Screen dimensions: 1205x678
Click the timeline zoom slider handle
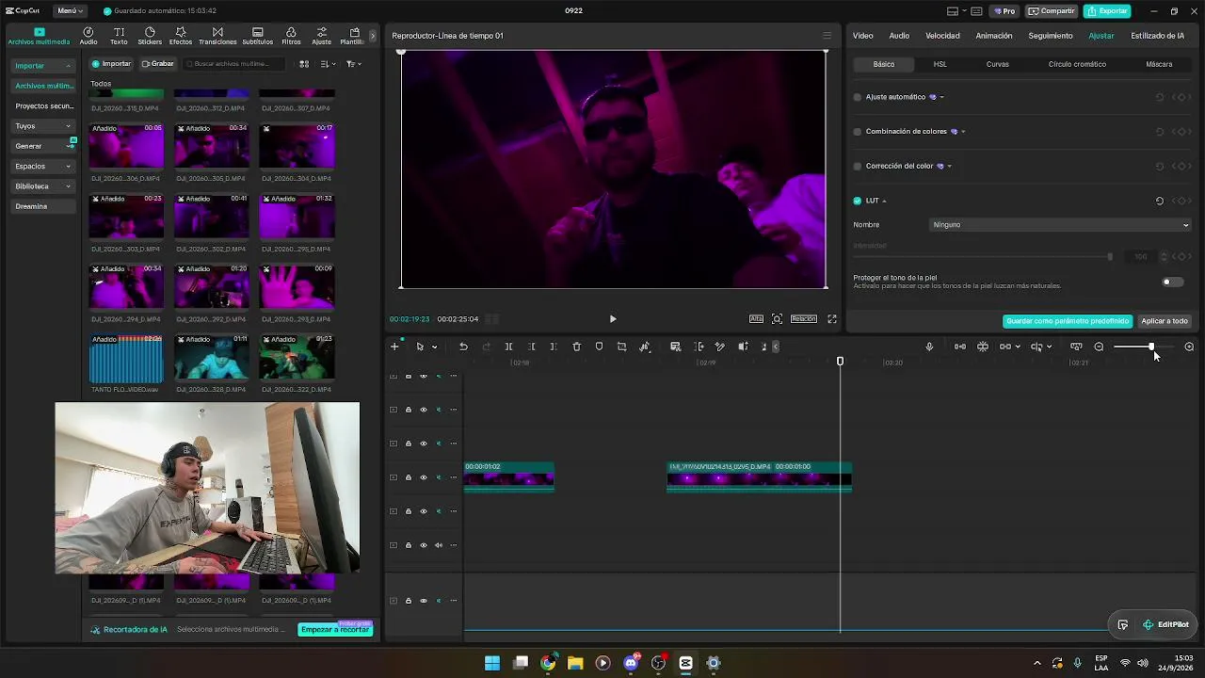[x=1150, y=347]
